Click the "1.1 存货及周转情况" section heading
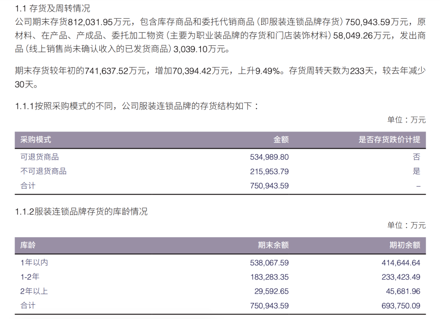The width and height of the screenshot is (440, 319). pyautogui.click(x=53, y=8)
